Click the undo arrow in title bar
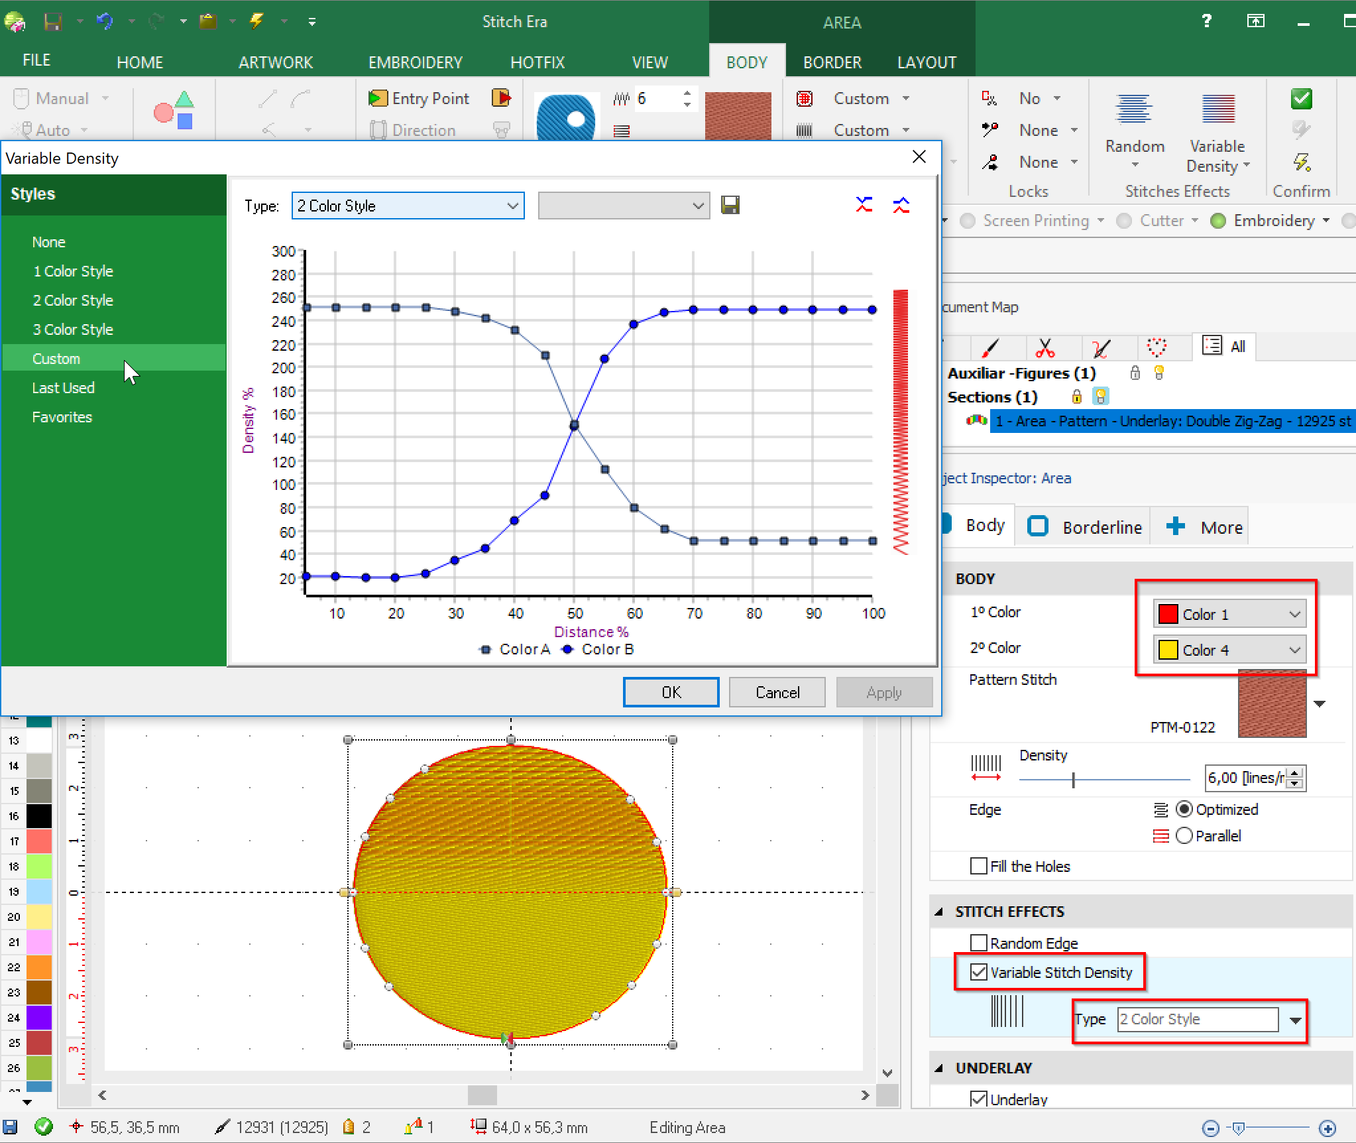Image resolution: width=1356 pixels, height=1143 pixels. [104, 21]
